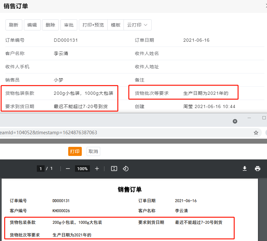267x241 pixels.
Task: Bookmark this page with the star icon
Action: click(256, 133)
